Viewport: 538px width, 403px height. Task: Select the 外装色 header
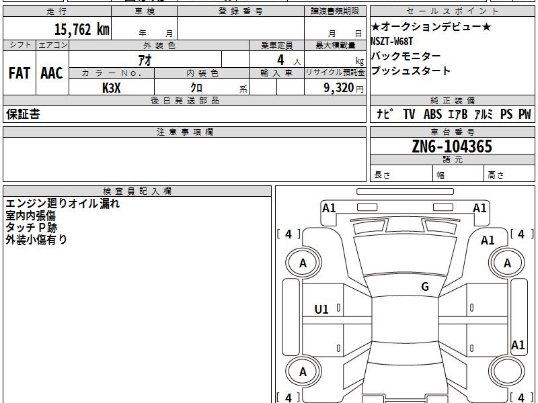(159, 45)
